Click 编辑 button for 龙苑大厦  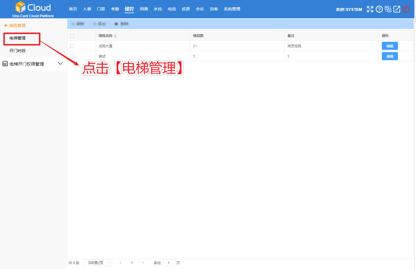(390, 46)
